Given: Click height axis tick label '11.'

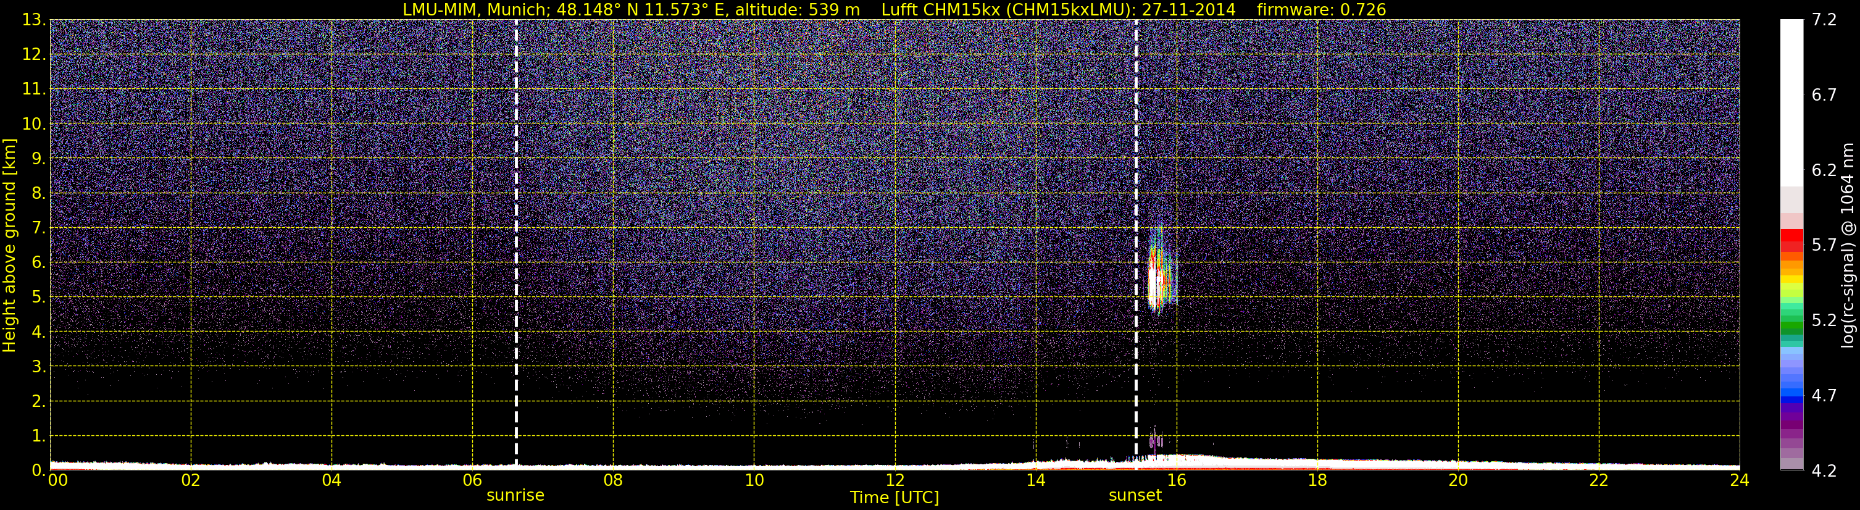Looking at the screenshot, I should coord(34,90).
